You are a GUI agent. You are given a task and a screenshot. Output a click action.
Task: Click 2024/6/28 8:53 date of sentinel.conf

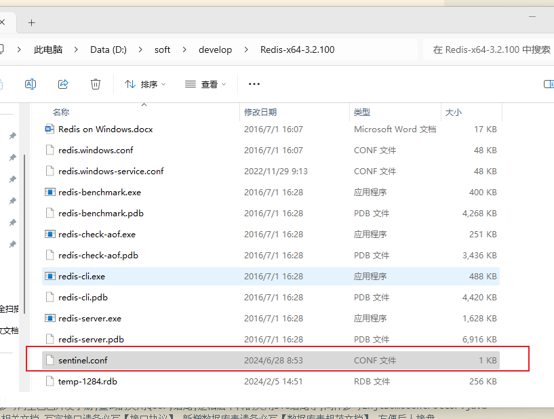[273, 361]
